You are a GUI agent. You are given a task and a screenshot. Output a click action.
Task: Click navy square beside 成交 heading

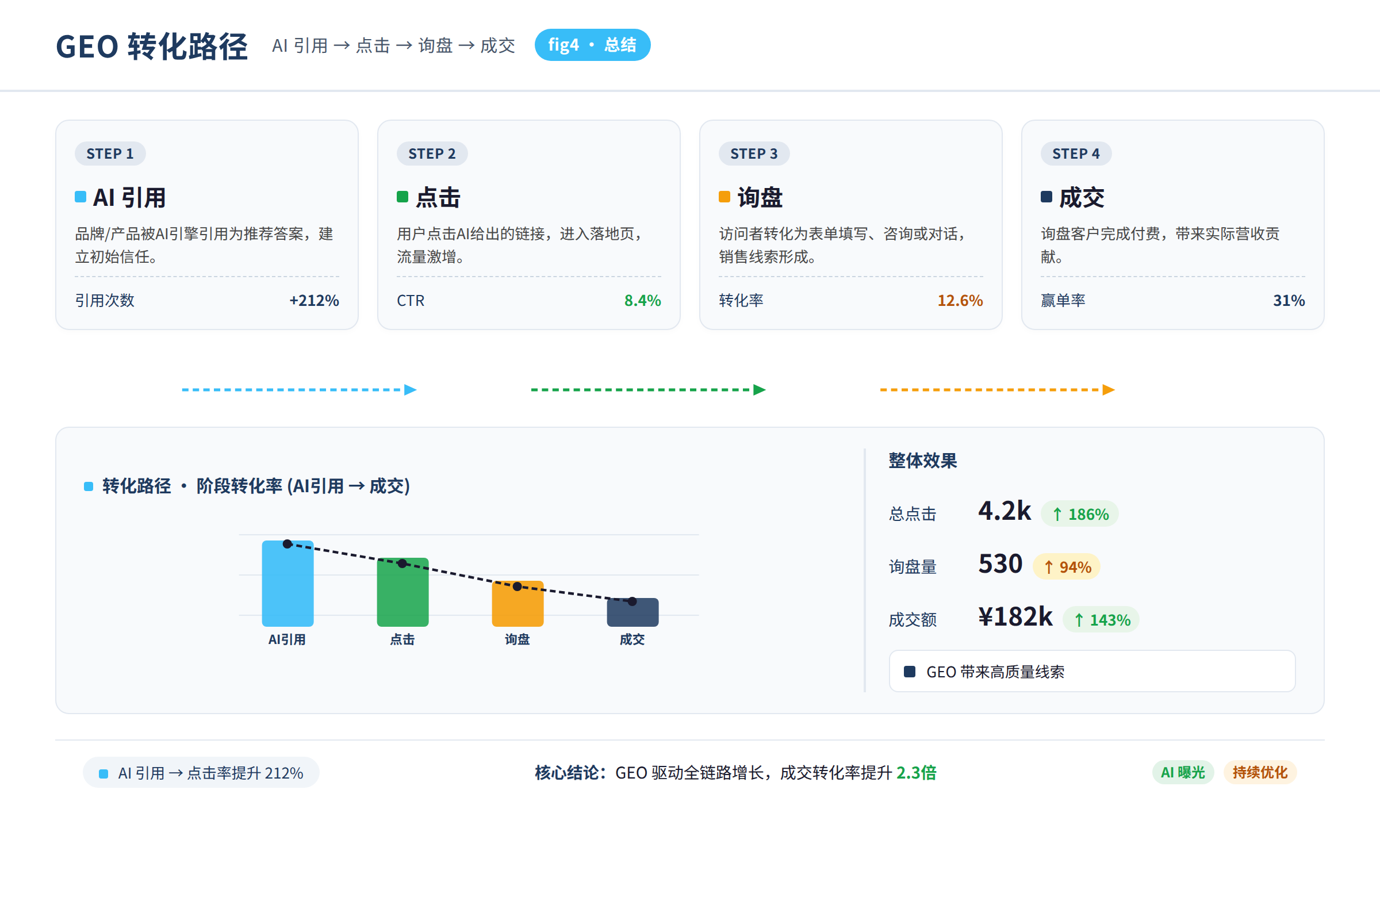click(x=1046, y=197)
